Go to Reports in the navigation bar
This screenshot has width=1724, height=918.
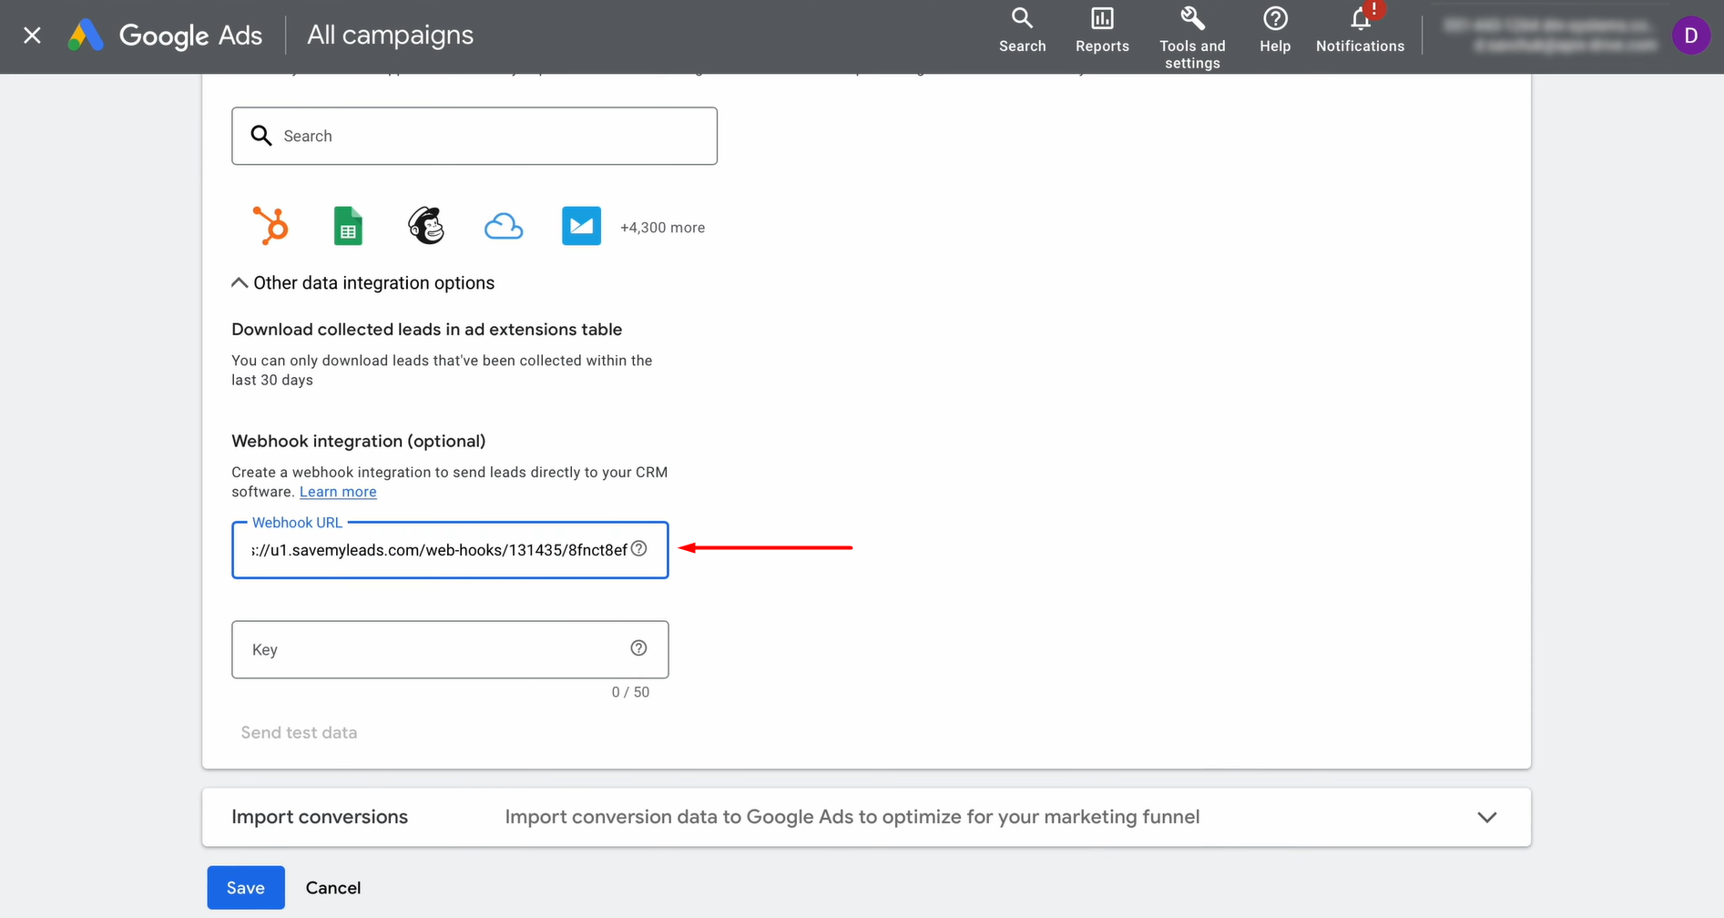[1102, 27]
